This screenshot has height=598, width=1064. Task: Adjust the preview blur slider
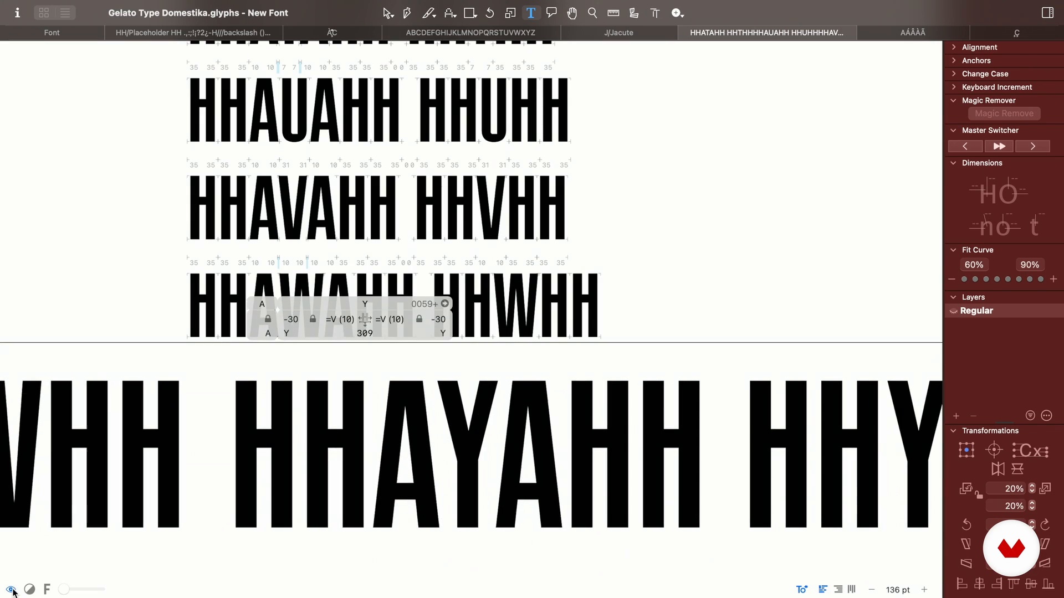81,589
